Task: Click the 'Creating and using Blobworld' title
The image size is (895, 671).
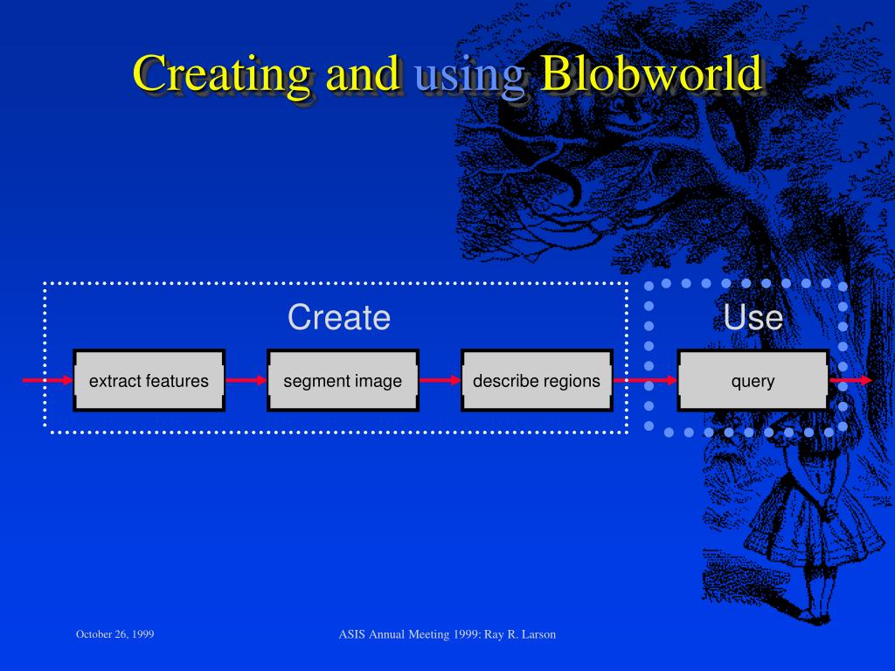Action: coord(448,74)
